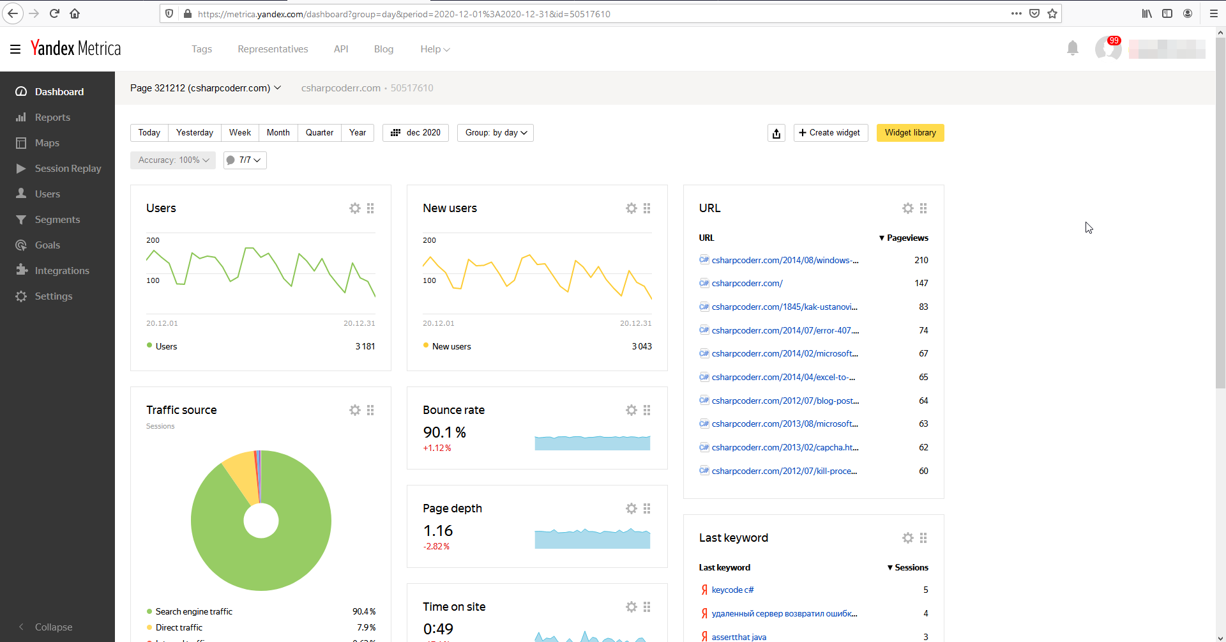Open settings gear of Last keyword widget
The height and width of the screenshot is (642, 1226).
pos(908,538)
